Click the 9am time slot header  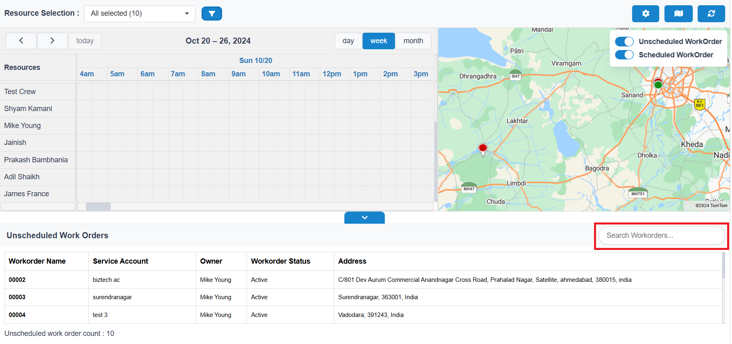pos(239,74)
